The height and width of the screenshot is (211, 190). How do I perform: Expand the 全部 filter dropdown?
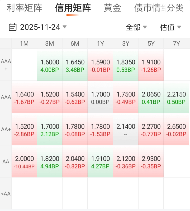[136, 27]
